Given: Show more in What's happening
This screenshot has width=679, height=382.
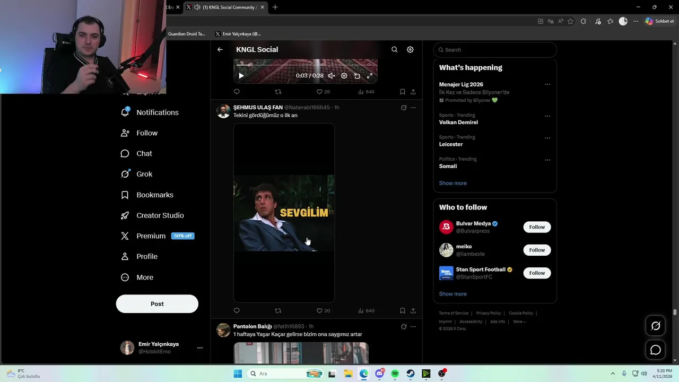Looking at the screenshot, I should (453, 183).
